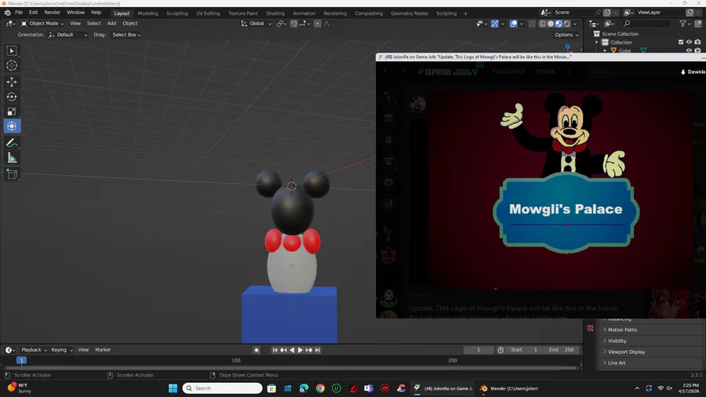Switch to rendered viewport shading

coord(567,24)
